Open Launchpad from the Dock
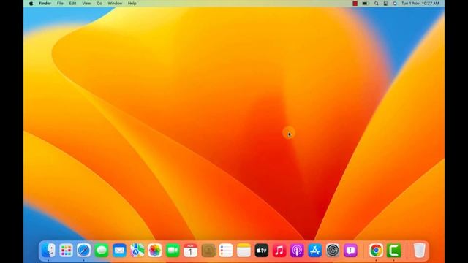The image size is (468, 263). click(x=66, y=250)
